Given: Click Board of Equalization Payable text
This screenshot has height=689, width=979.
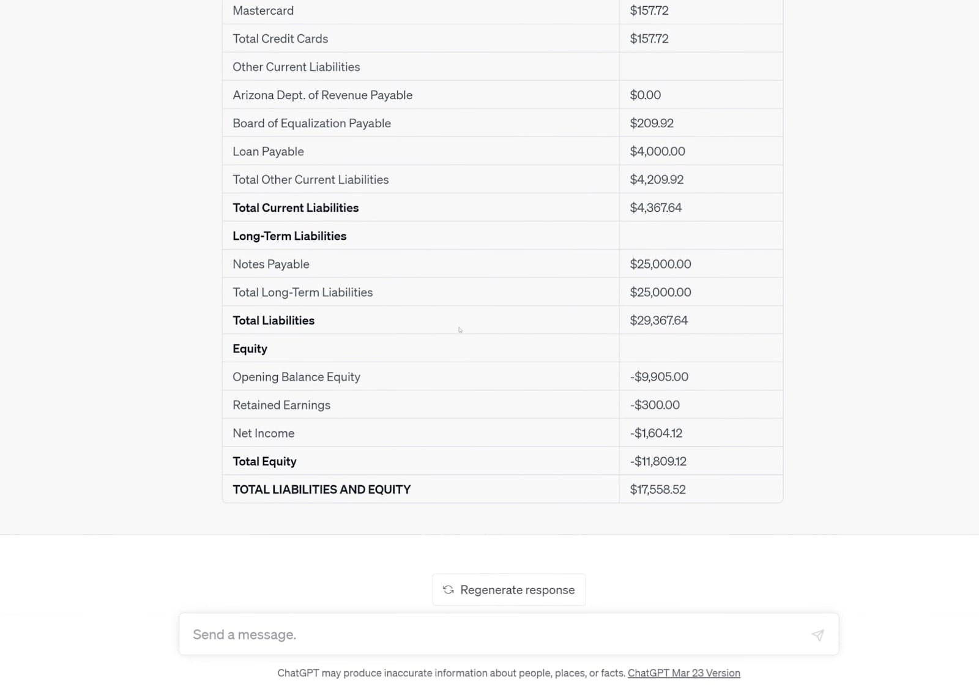Looking at the screenshot, I should 311,123.
